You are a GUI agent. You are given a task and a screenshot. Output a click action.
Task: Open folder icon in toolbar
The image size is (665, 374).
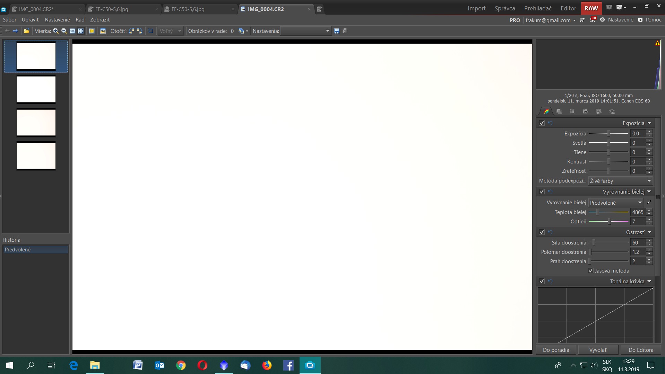[x=26, y=31]
